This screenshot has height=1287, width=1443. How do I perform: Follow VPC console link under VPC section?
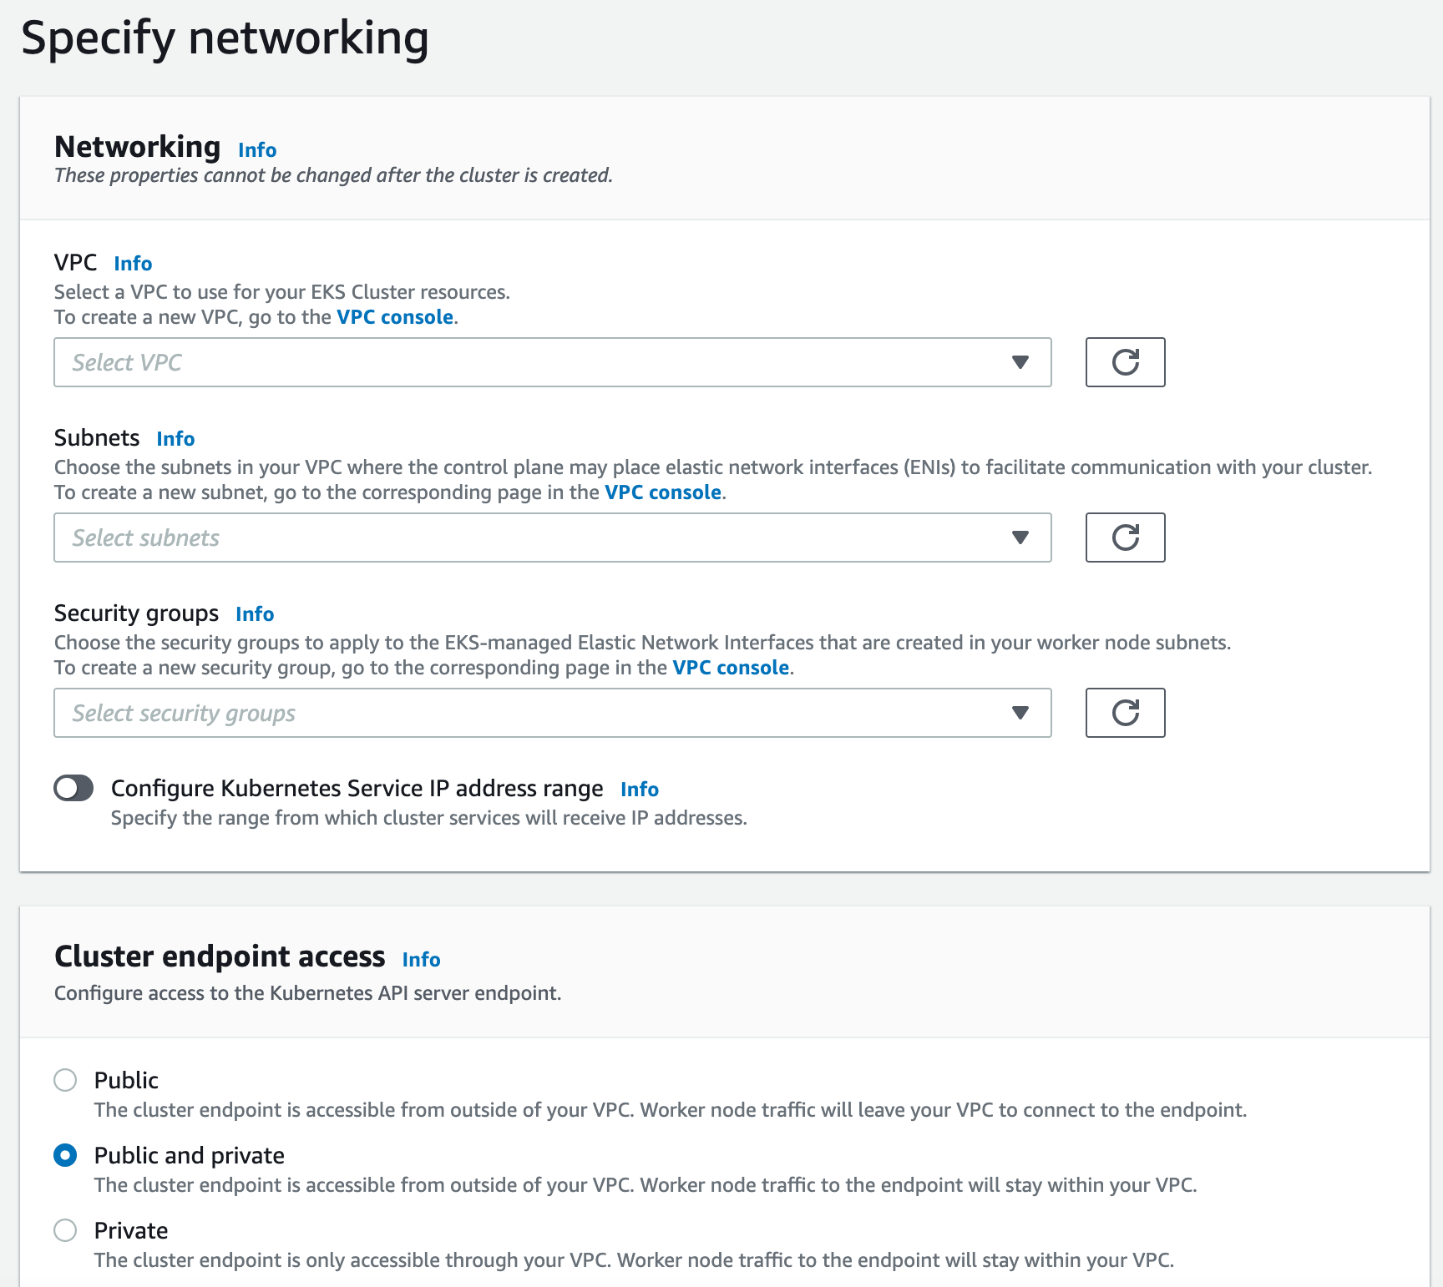395,317
